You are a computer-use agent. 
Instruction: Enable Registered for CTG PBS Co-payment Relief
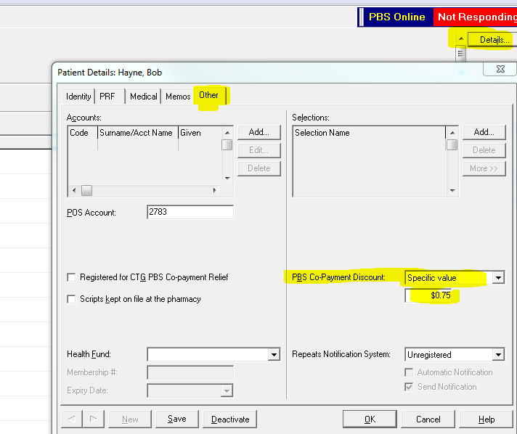71,277
